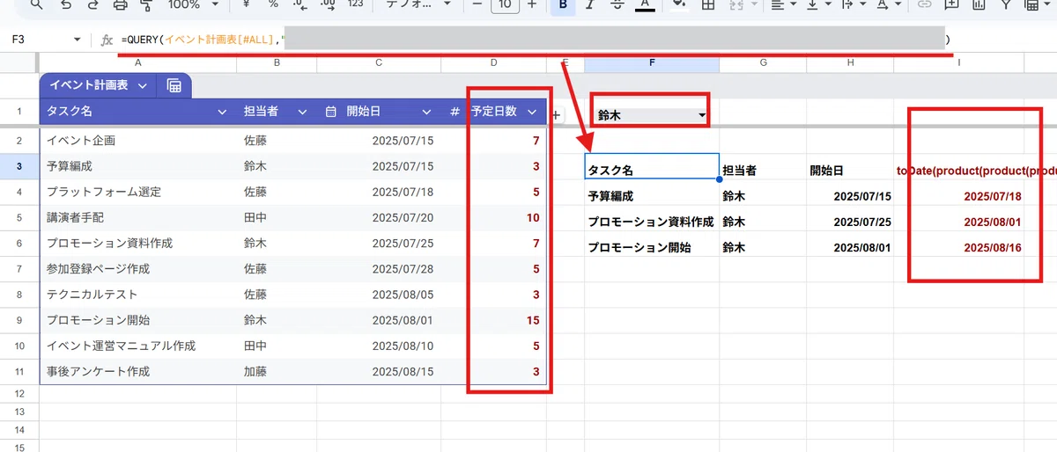Decrease decimal places

[300, 4]
